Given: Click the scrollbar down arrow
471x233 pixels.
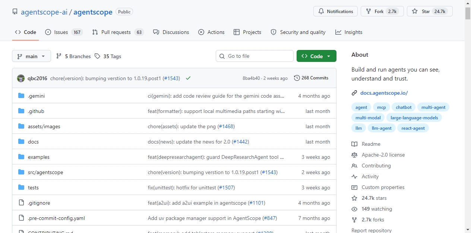Looking at the screenshot, I should click(468, 230).
